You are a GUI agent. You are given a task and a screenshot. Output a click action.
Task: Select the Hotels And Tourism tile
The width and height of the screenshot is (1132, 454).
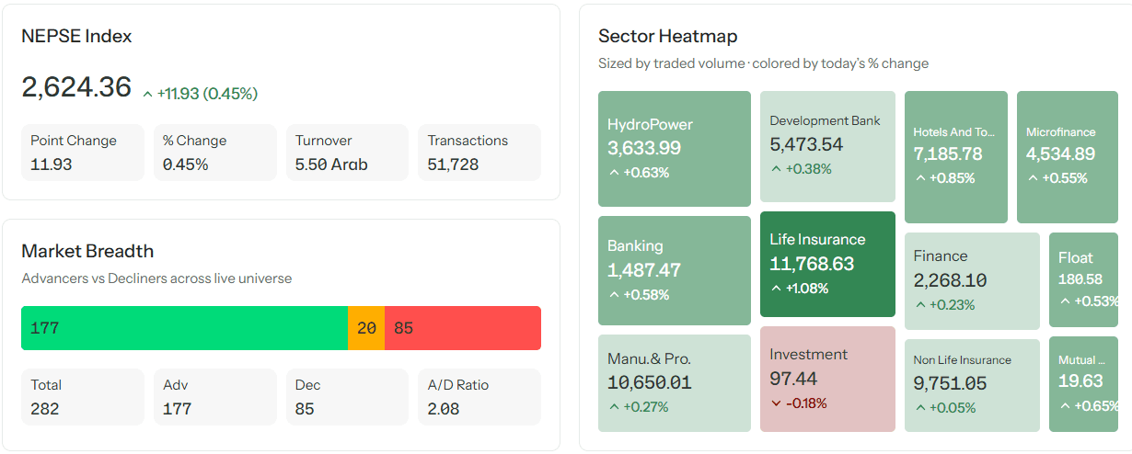pos(956,157)
